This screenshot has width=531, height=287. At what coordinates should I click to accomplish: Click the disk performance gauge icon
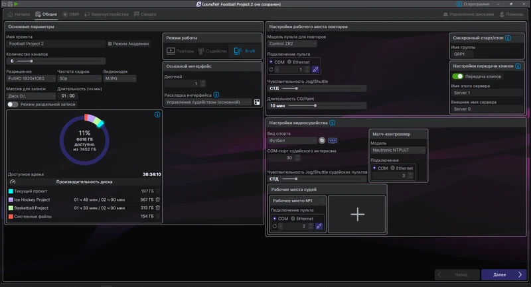click(x=13, y=182)
